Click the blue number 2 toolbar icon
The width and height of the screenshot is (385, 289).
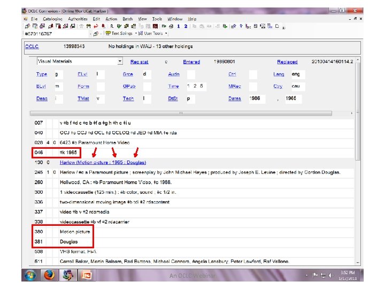pos(186,26)
